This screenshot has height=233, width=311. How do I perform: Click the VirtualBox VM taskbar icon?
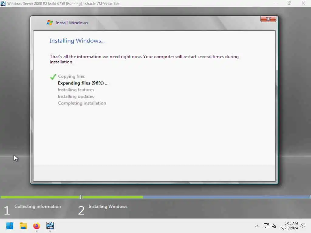(x=50, y=226)
